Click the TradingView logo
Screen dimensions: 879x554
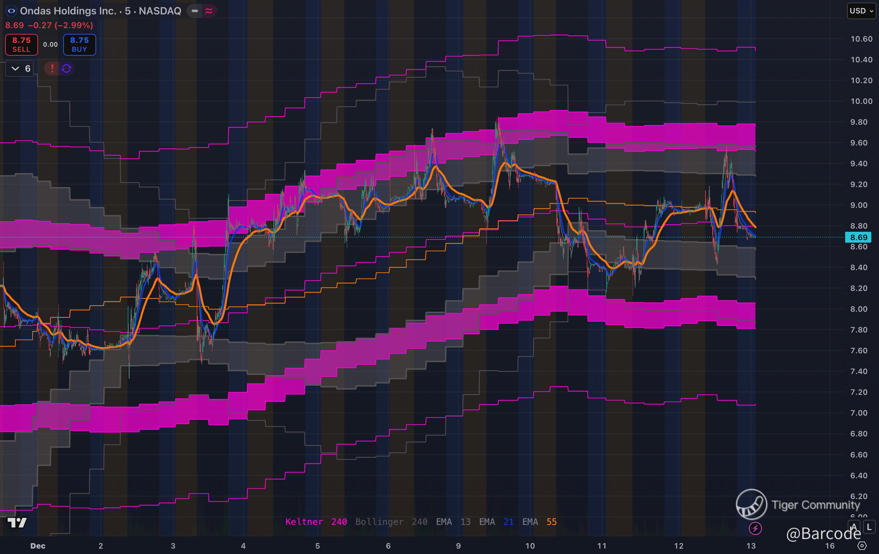tap(17, 523)
